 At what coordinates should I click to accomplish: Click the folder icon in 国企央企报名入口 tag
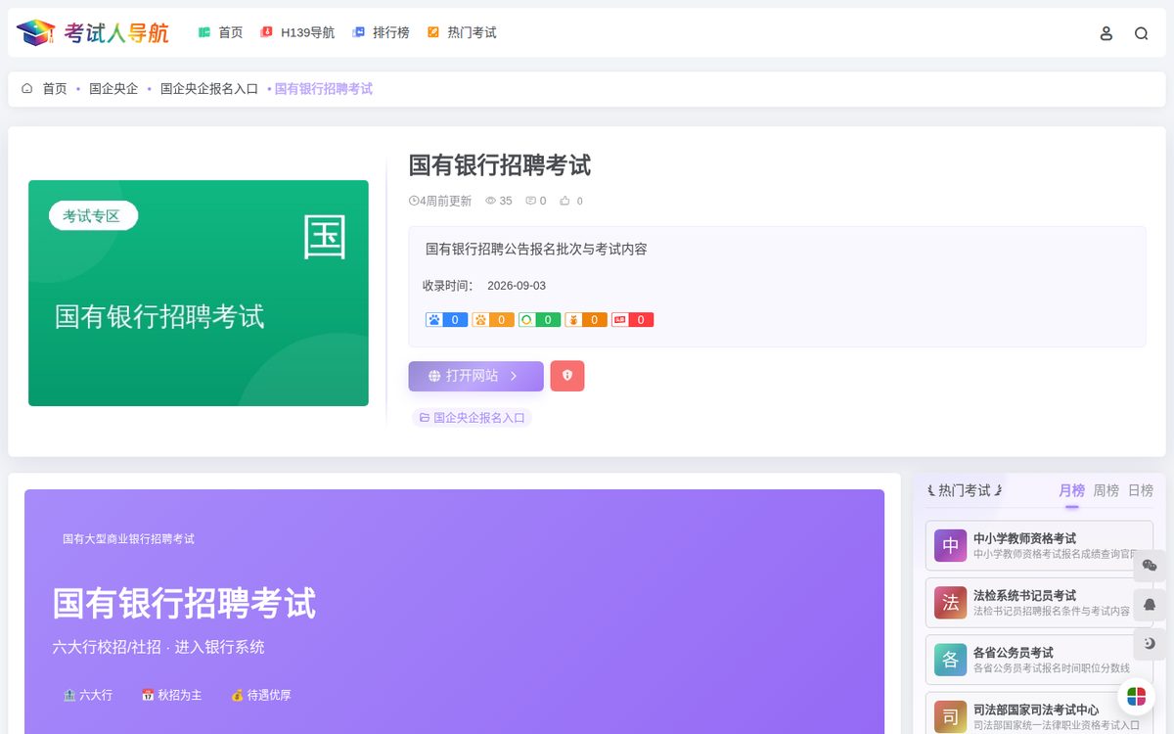tap(425, 418)
